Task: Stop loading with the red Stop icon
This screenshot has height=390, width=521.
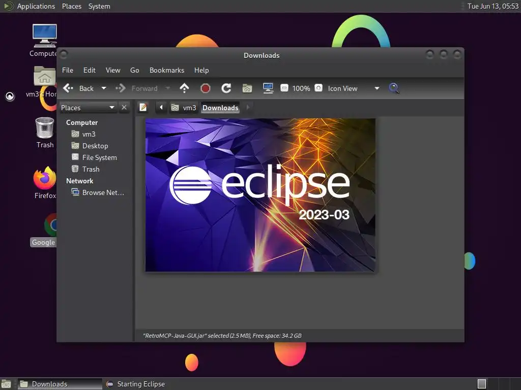Action: click(206, 88)
